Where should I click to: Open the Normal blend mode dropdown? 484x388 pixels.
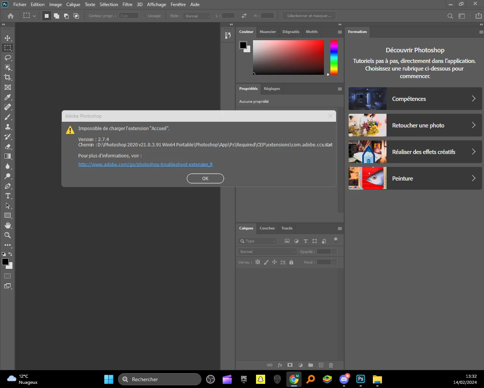pos(267,252)
